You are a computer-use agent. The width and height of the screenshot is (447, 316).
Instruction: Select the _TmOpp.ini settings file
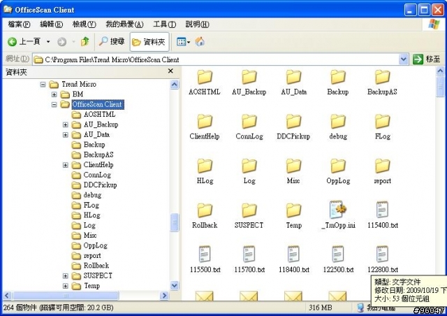click(338, 215)
